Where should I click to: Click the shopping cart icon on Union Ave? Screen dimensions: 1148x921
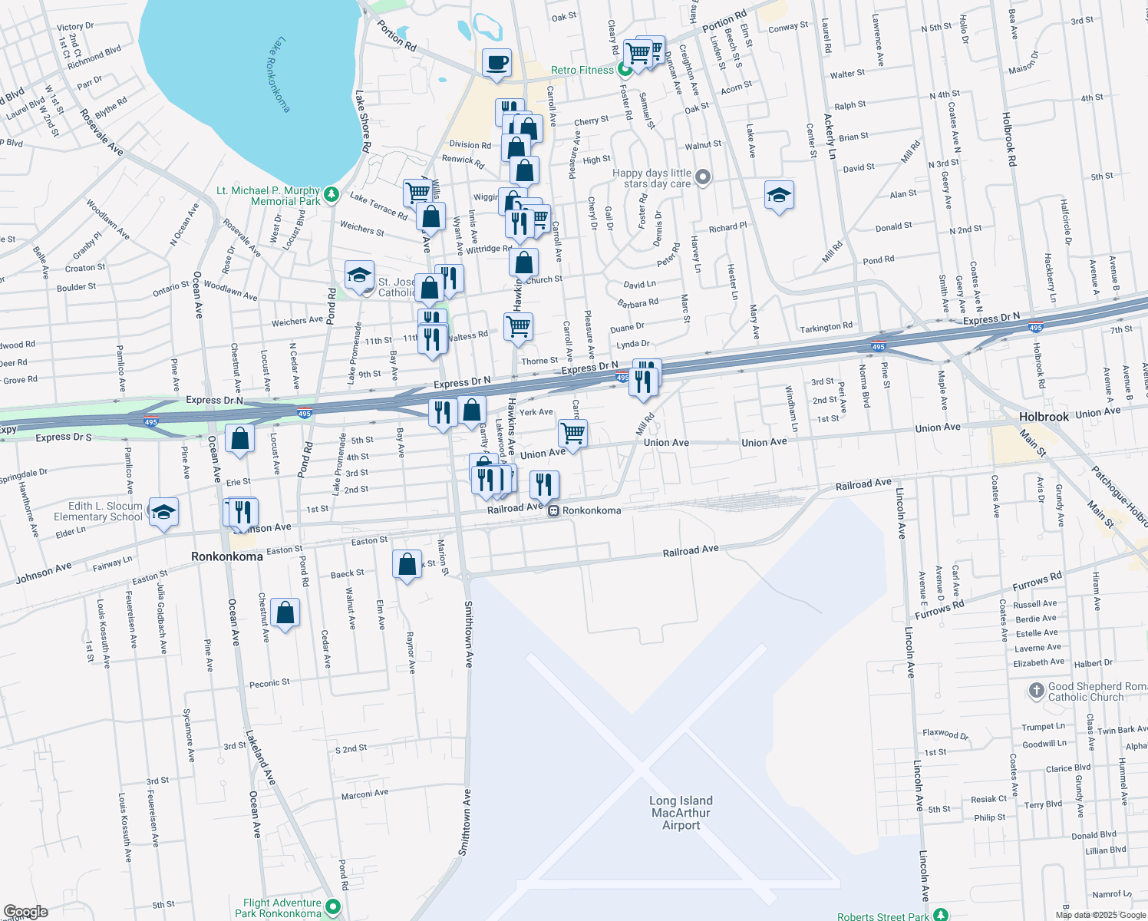click(572, 434)
